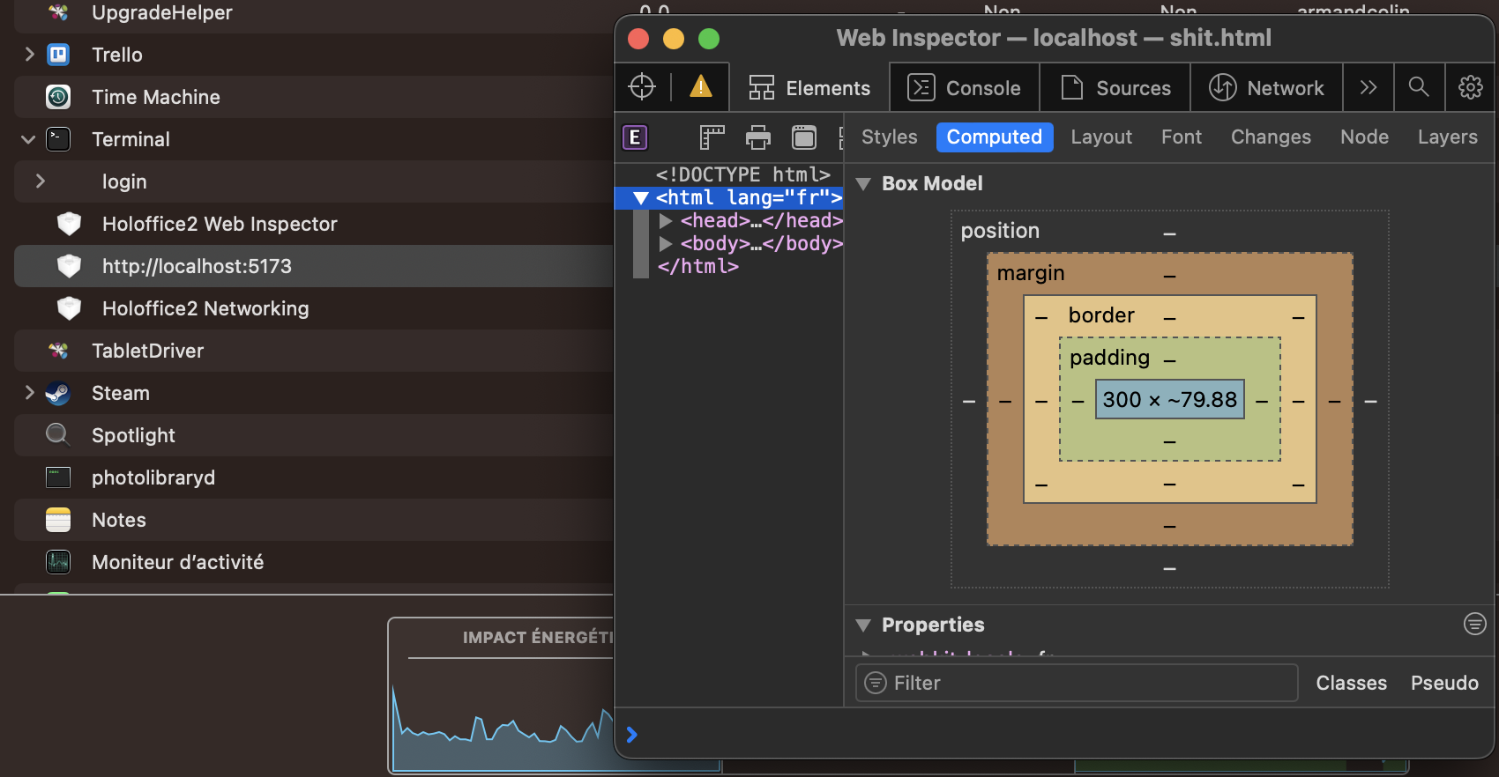Screen dimensions: 1499x777
Task: Select the <!DOCTYPE html> line
Action: pos(742,174)
